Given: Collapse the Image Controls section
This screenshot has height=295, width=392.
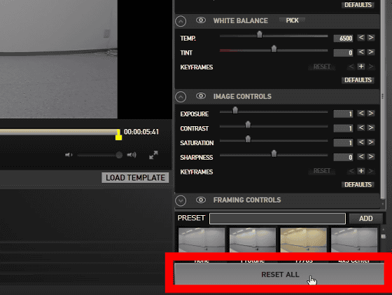Looking at the screenshot, I should tap(181, 97).
